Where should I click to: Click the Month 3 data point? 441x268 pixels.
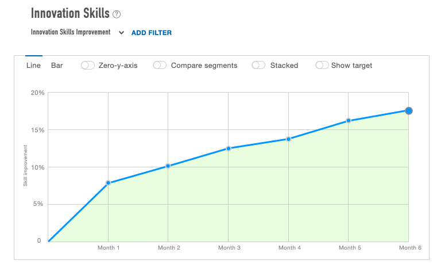pyautogui.click(x=229, y=148)
